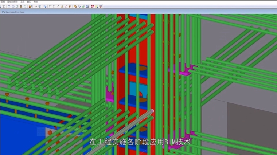Open the 建模 (Modeling) menu
This screenshot has height=155, width=277.
[2, 1]
